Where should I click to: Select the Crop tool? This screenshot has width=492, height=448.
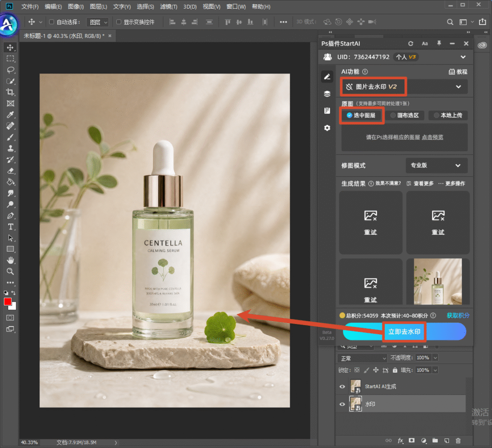11,92
